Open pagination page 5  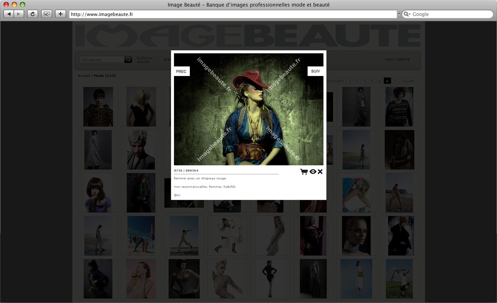click(380, 81)
